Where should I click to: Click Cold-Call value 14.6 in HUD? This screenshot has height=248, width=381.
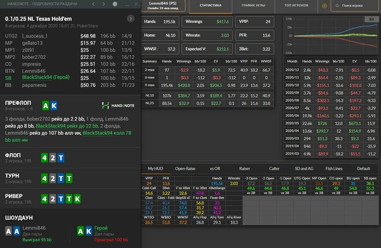(149, 193)
